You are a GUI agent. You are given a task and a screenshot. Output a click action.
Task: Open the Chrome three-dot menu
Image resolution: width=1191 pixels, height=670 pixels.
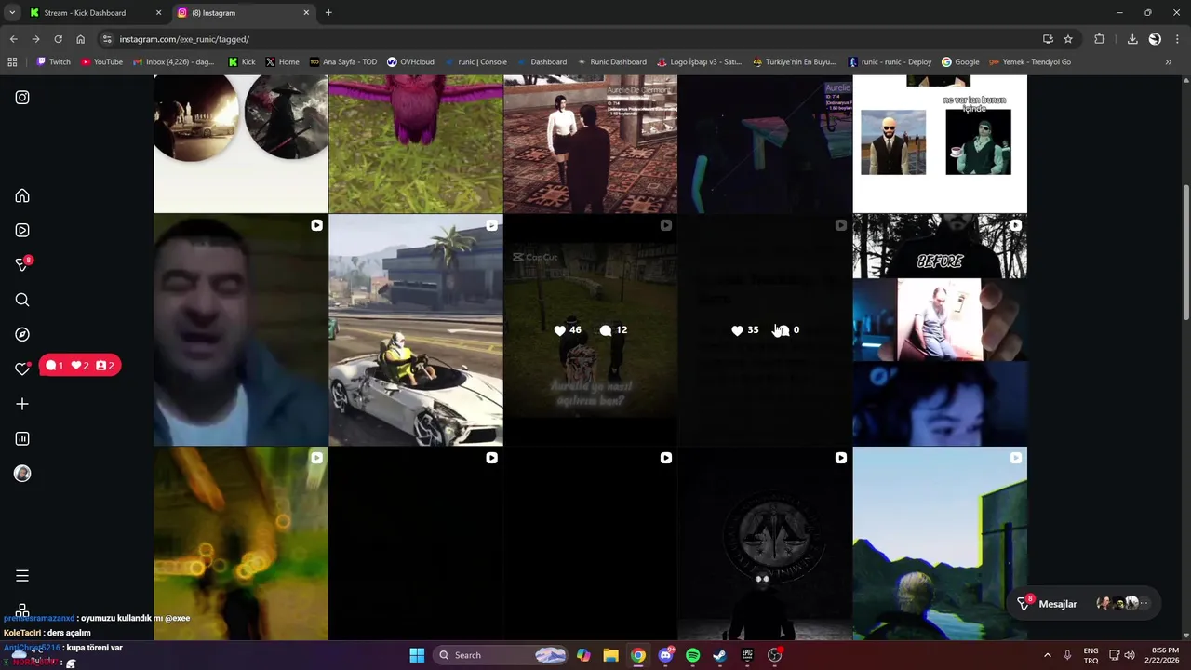(1177, 39)
